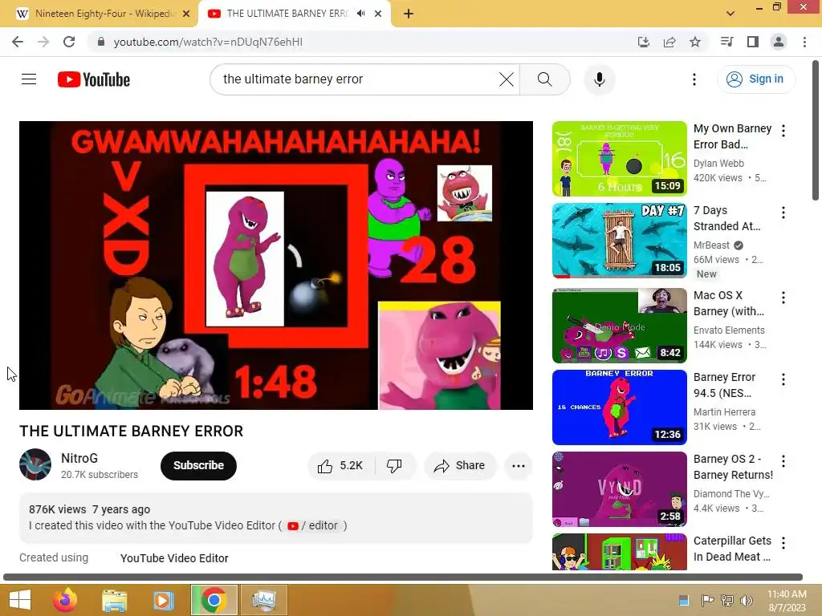Close THE ULTIMATE BARNEY ERROR tab
Image resolution: width=822 pixels, height=616 pixels.
pos(378,14)
